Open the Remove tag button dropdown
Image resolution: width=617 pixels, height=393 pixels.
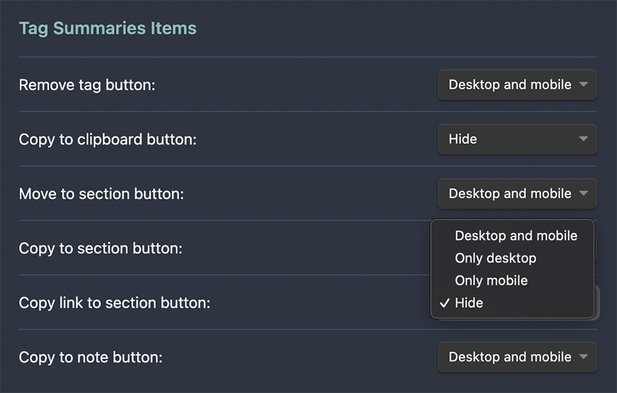(517, 85)
